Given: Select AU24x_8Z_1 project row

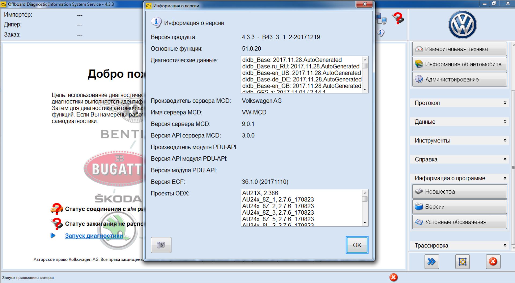Looking at the screenshot, I should coord(278,200).
